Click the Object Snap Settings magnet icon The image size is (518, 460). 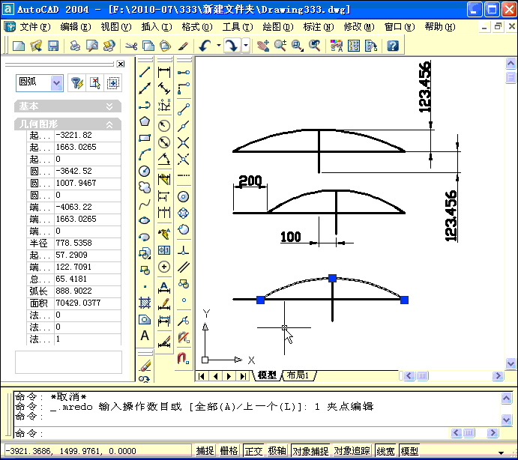point(184,358)
